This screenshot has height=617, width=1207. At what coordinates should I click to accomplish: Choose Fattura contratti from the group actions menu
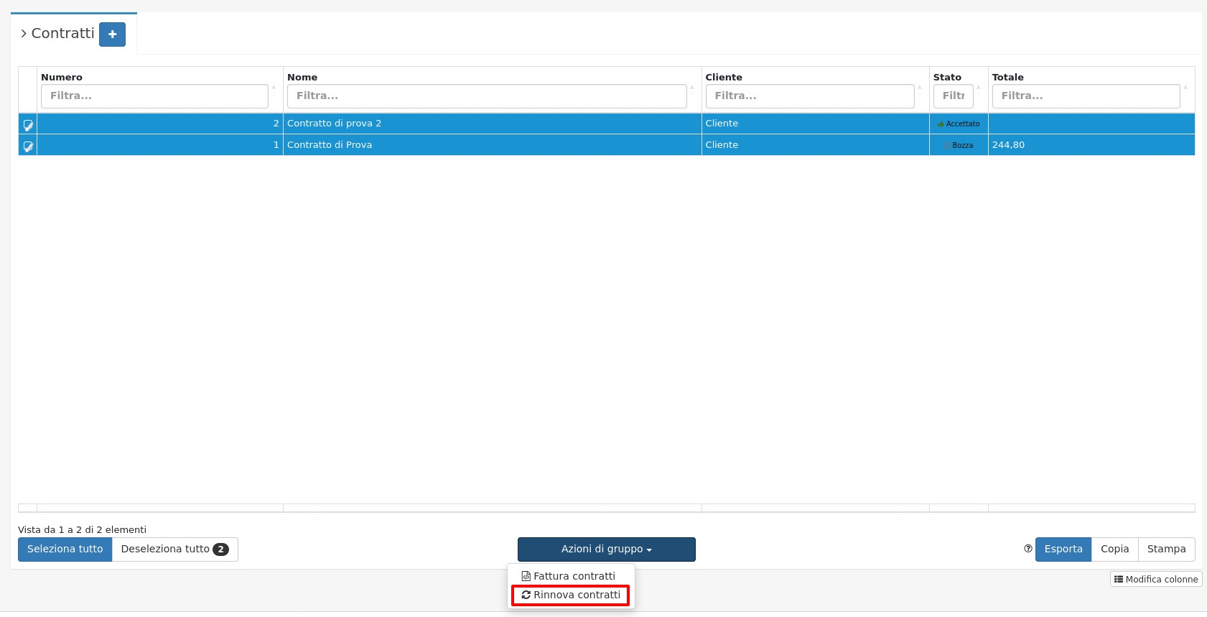pos(570,576)
